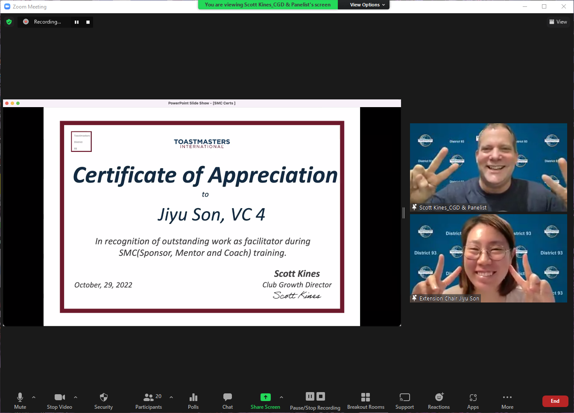Click the participant count 20

click(x=158, y=396)
